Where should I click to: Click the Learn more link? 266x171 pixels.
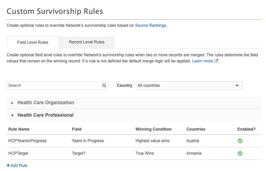point(203,61)
